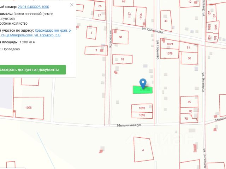Close the parcel info popup

[72, 5]
